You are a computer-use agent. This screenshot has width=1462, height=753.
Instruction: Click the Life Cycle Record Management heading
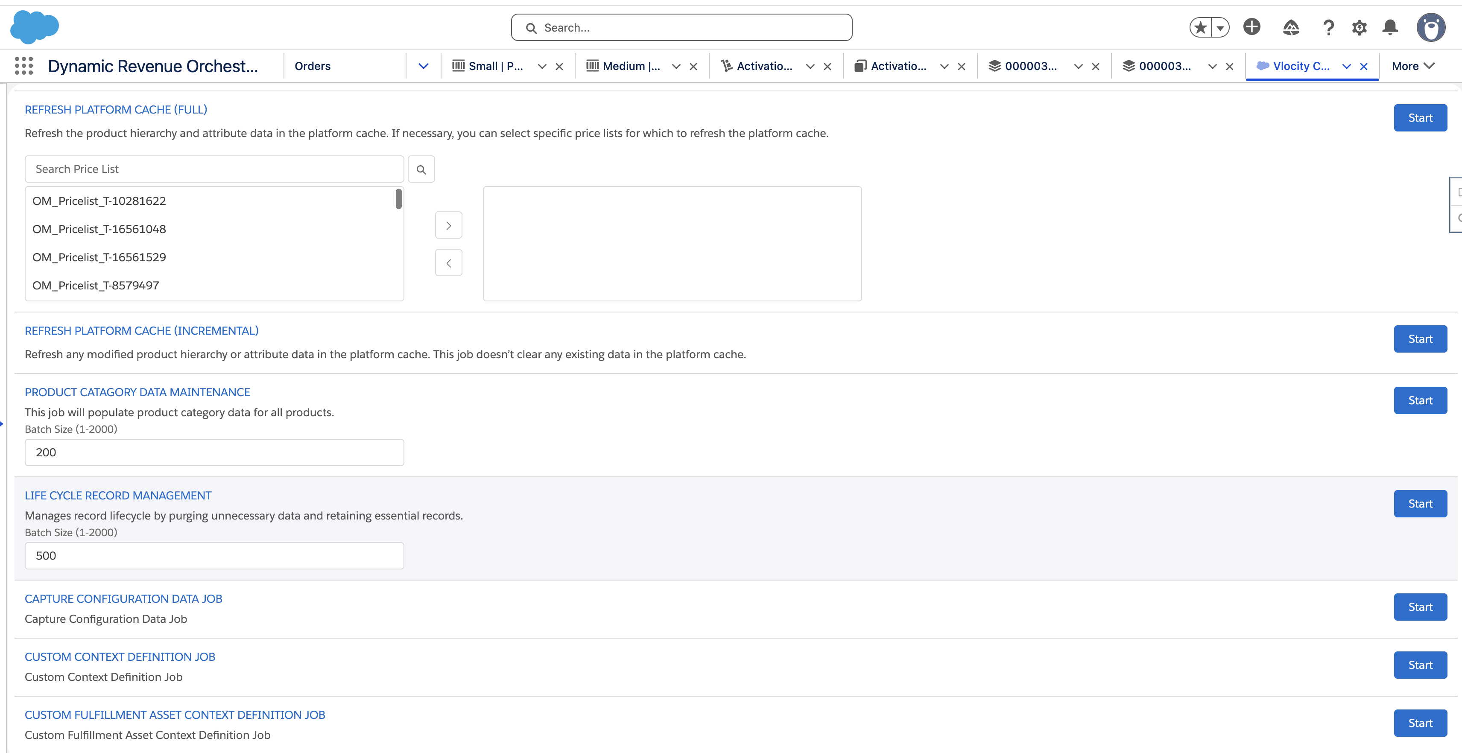117,495
